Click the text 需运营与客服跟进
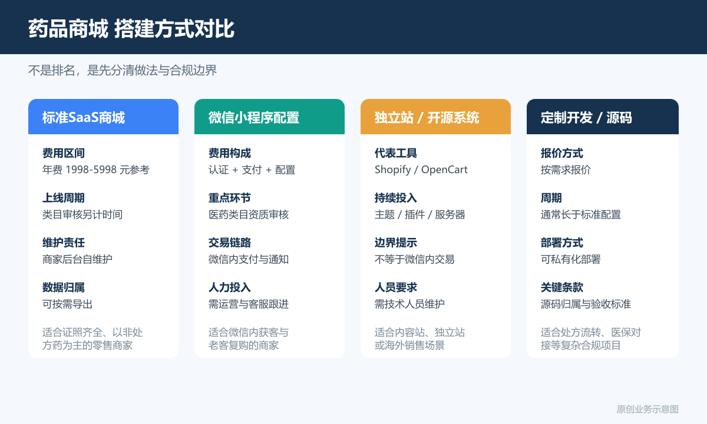The width and height of the screenshot is (707, 424). click(249, 304)
